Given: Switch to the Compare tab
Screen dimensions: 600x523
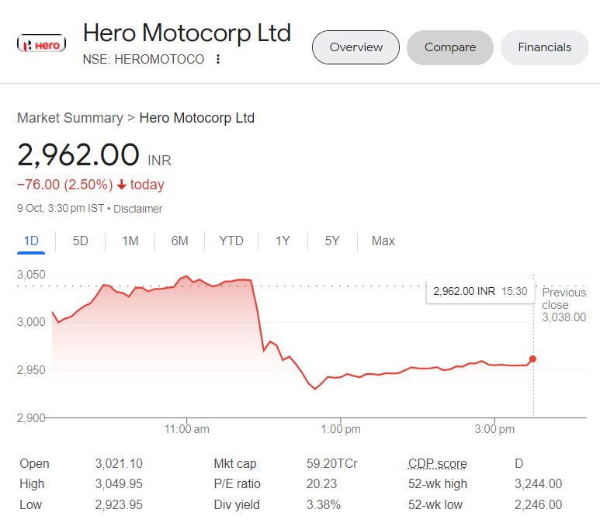Looking at the screenshot, I should [x=449, y=47].
